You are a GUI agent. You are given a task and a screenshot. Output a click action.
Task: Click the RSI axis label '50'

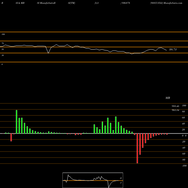[x=3, y=49]
